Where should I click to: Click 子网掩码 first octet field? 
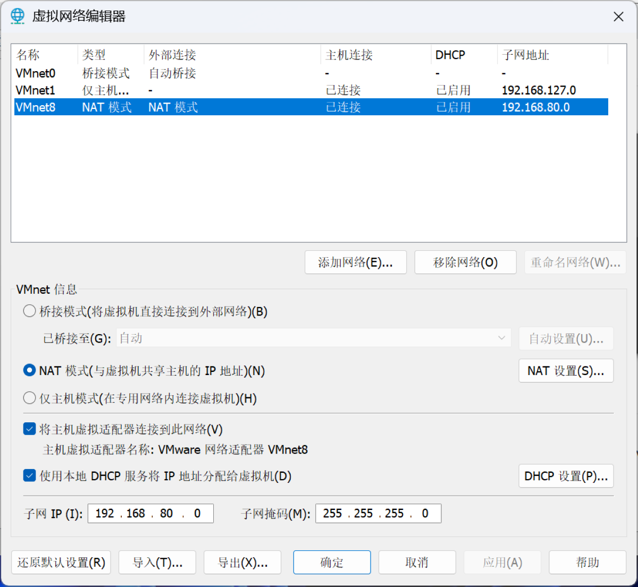[x=332, y=513]
